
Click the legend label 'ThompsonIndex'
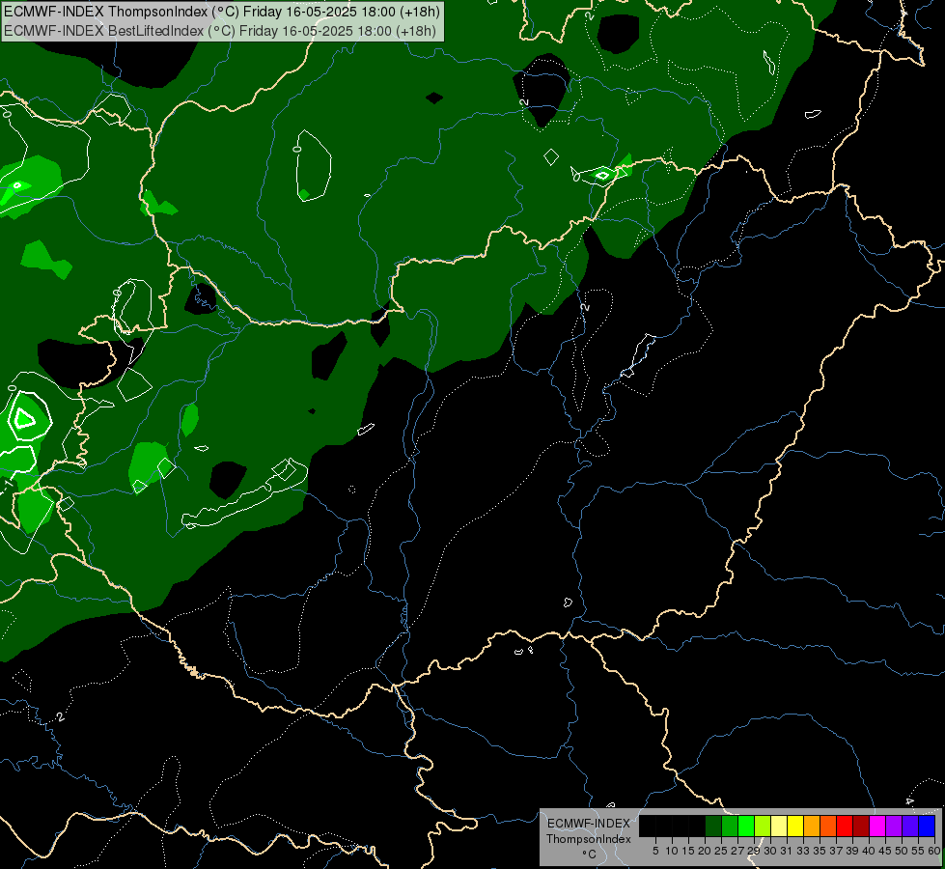click(589, 839)
